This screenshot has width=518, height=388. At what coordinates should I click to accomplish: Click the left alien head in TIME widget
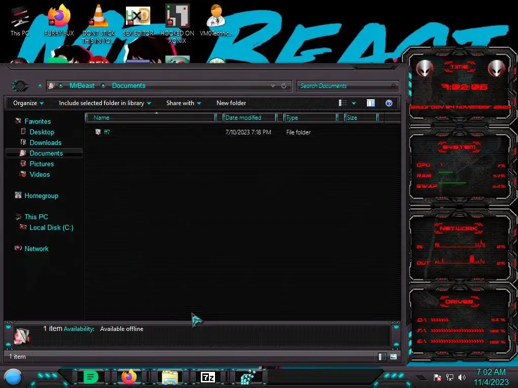pyautogui.click(x=424, y=68)
